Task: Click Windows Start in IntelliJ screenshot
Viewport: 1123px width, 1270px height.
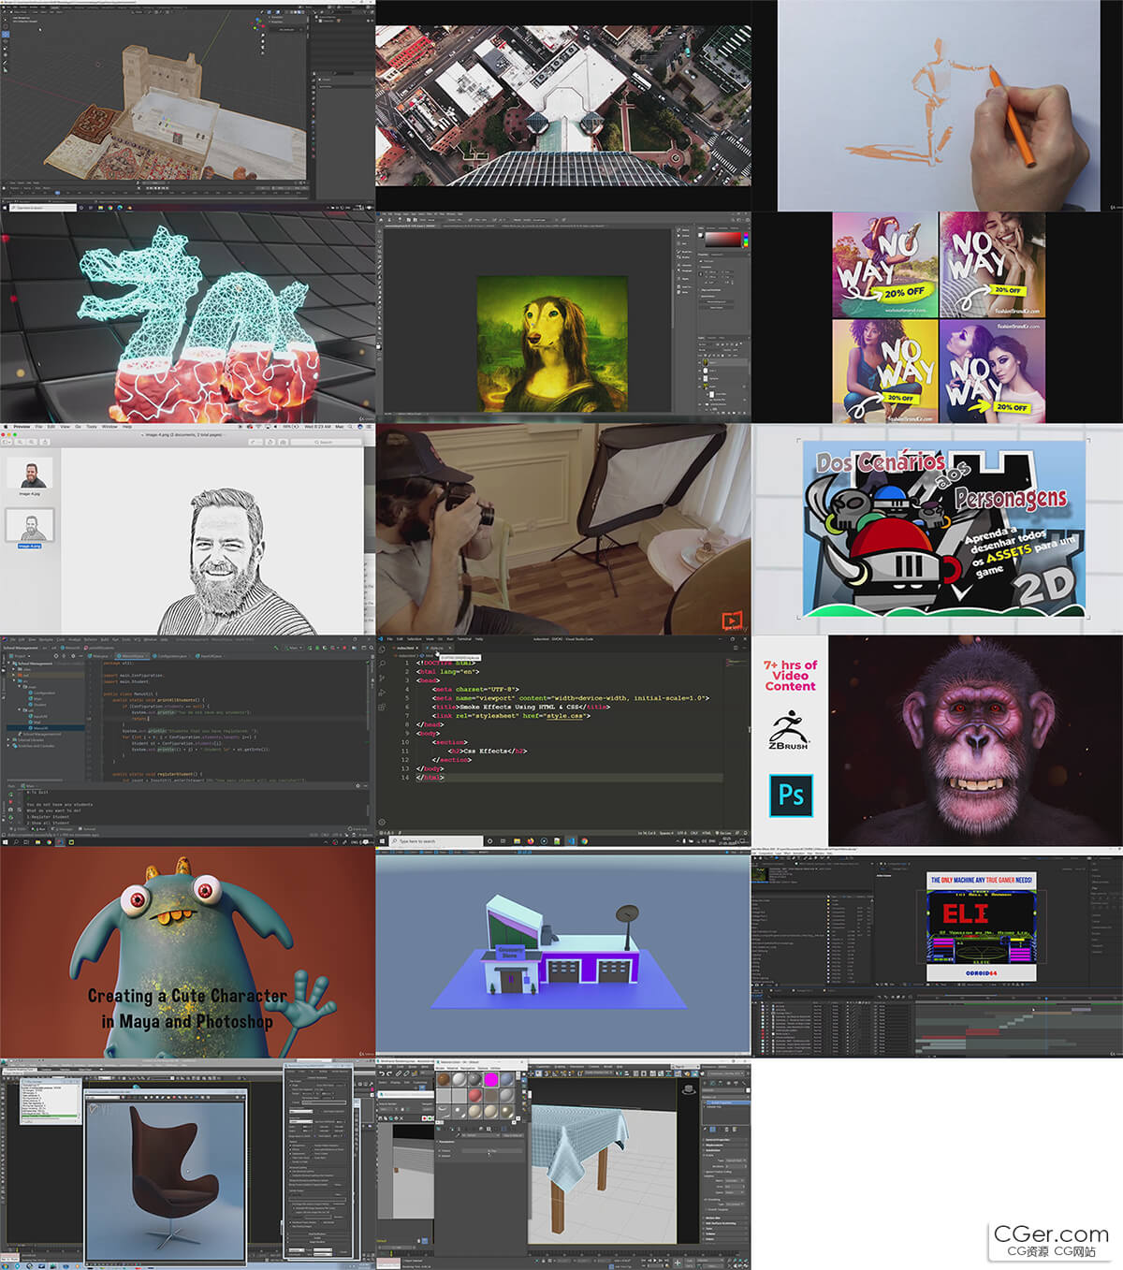Action: pos(6,842)
